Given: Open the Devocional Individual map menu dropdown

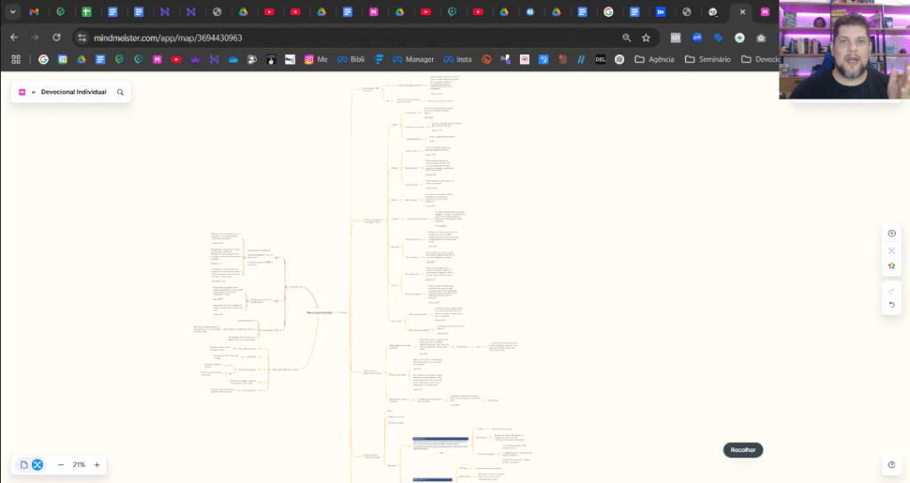Looking at the screenshot, I should [34, 92].
